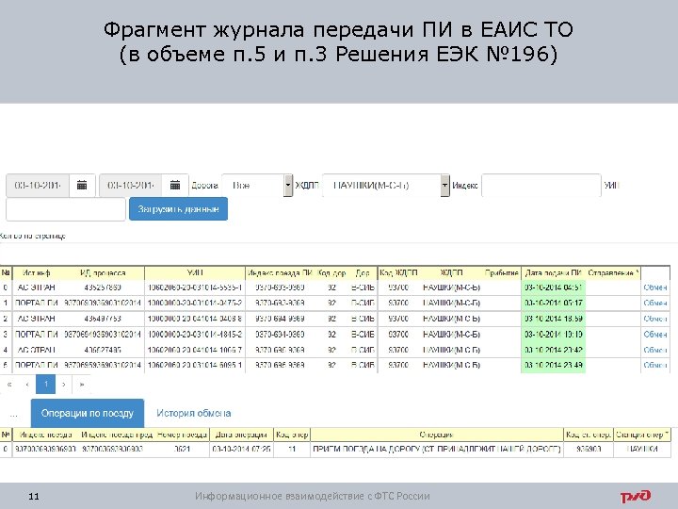Select the '...' tab before Операции по поезду
Viewport: 678px width, 509px height.
[x=14, y=414]
